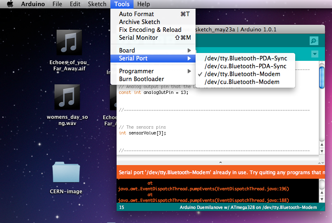The height and width of the screenshot is (223, 332).
Task: Select Burn Bootloader
Action: 153,79
